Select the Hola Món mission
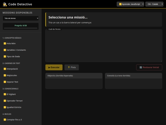Screen dimensions: 166x125 (x=21, y=44)
